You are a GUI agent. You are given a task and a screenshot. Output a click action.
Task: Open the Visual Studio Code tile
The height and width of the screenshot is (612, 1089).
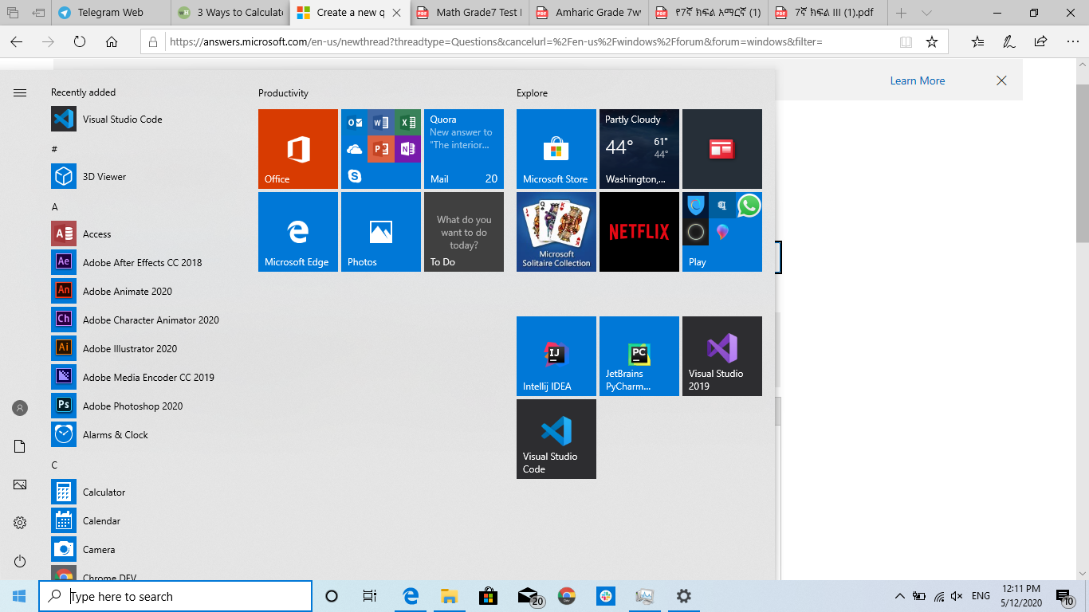(556, 439)
